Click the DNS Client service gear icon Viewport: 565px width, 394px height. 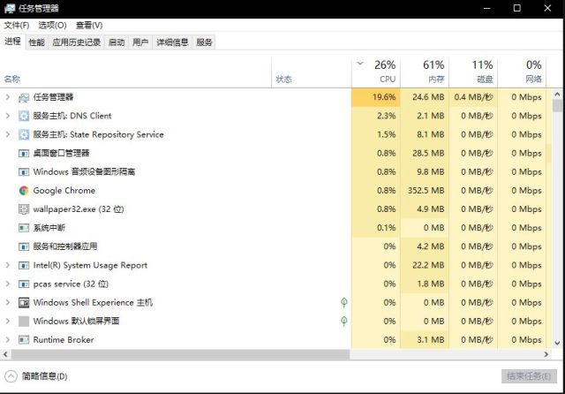[x=24, y=116]
